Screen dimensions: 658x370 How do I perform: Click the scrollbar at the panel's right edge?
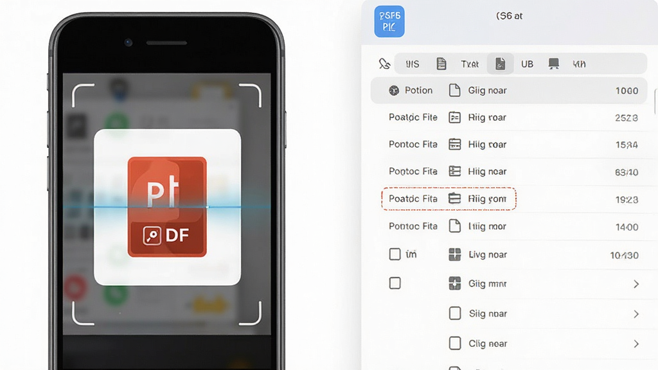click(x=656, y=101)
